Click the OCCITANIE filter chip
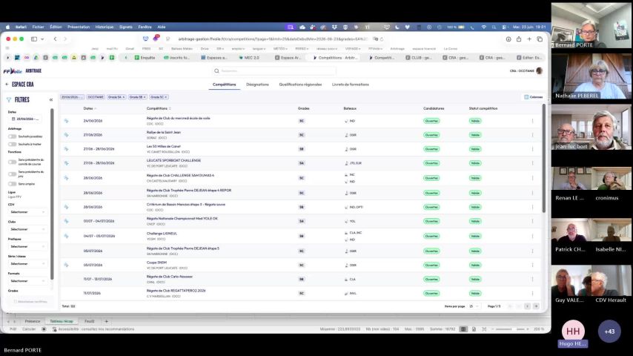633x356 pixels. click(96, 97)
